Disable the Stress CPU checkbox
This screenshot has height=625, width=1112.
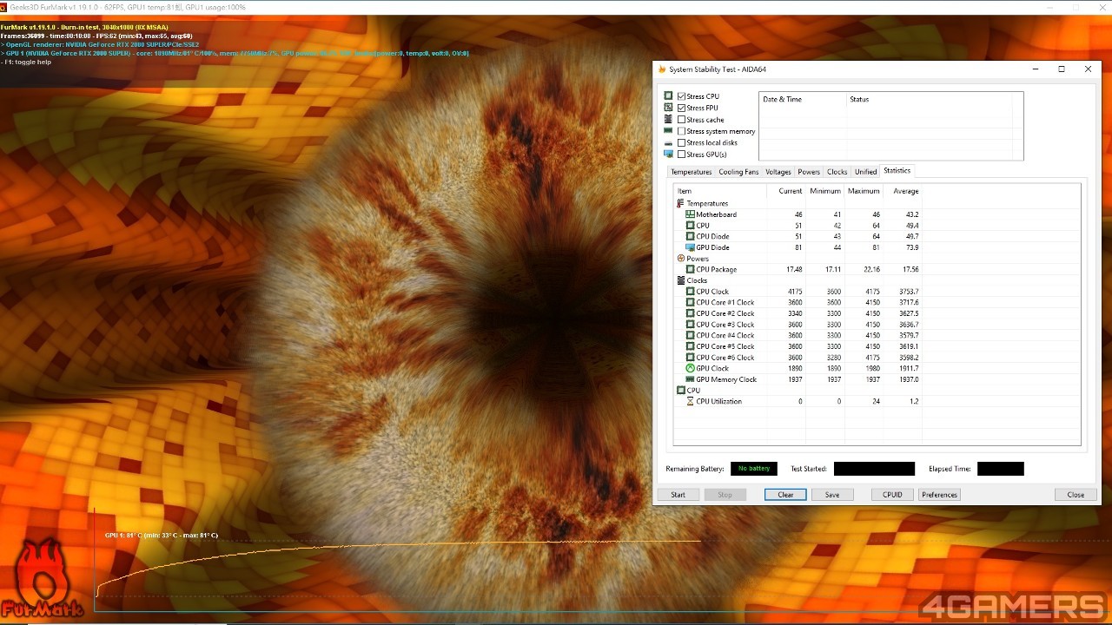[x=682, y=96]
